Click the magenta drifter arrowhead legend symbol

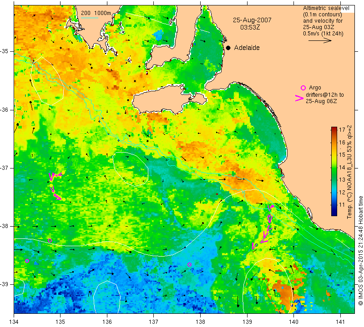tap(299, 98)
